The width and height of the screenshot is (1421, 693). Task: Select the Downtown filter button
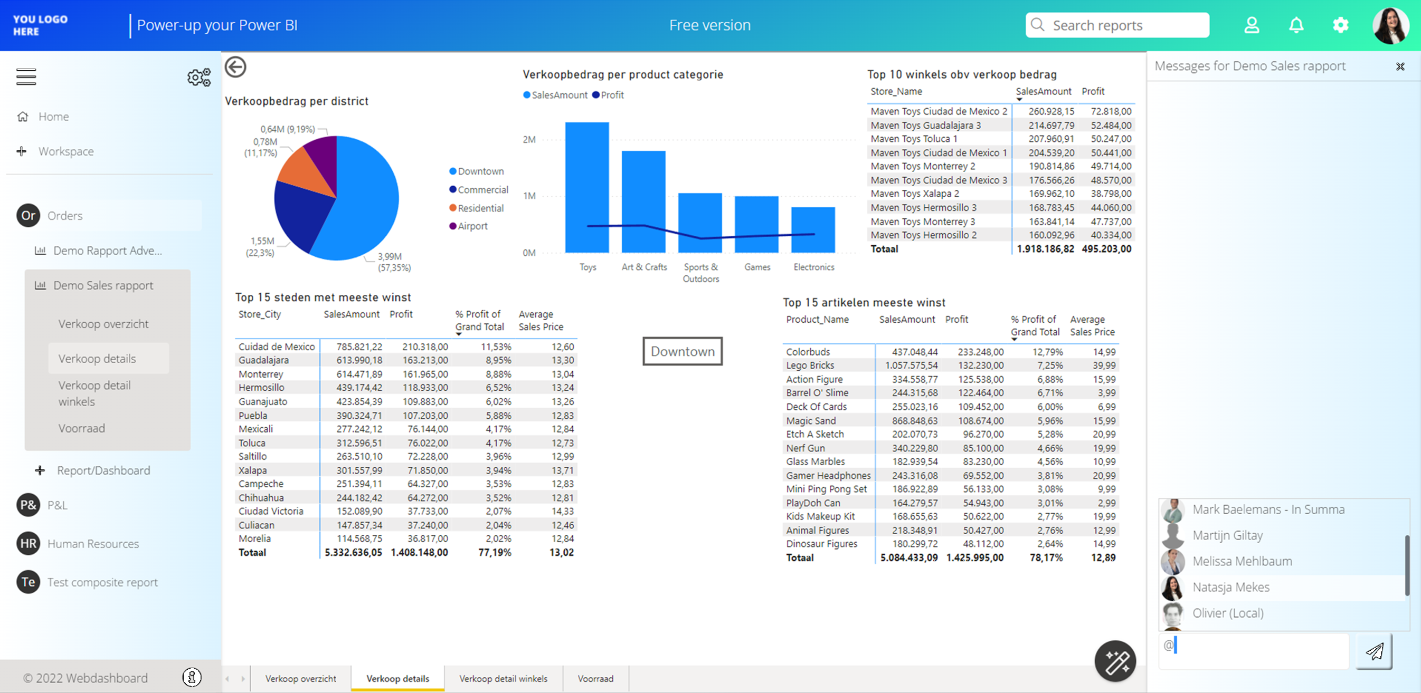click(683, 351)
